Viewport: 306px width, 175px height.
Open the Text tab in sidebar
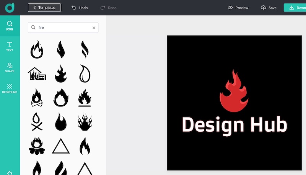coord(10,47)
